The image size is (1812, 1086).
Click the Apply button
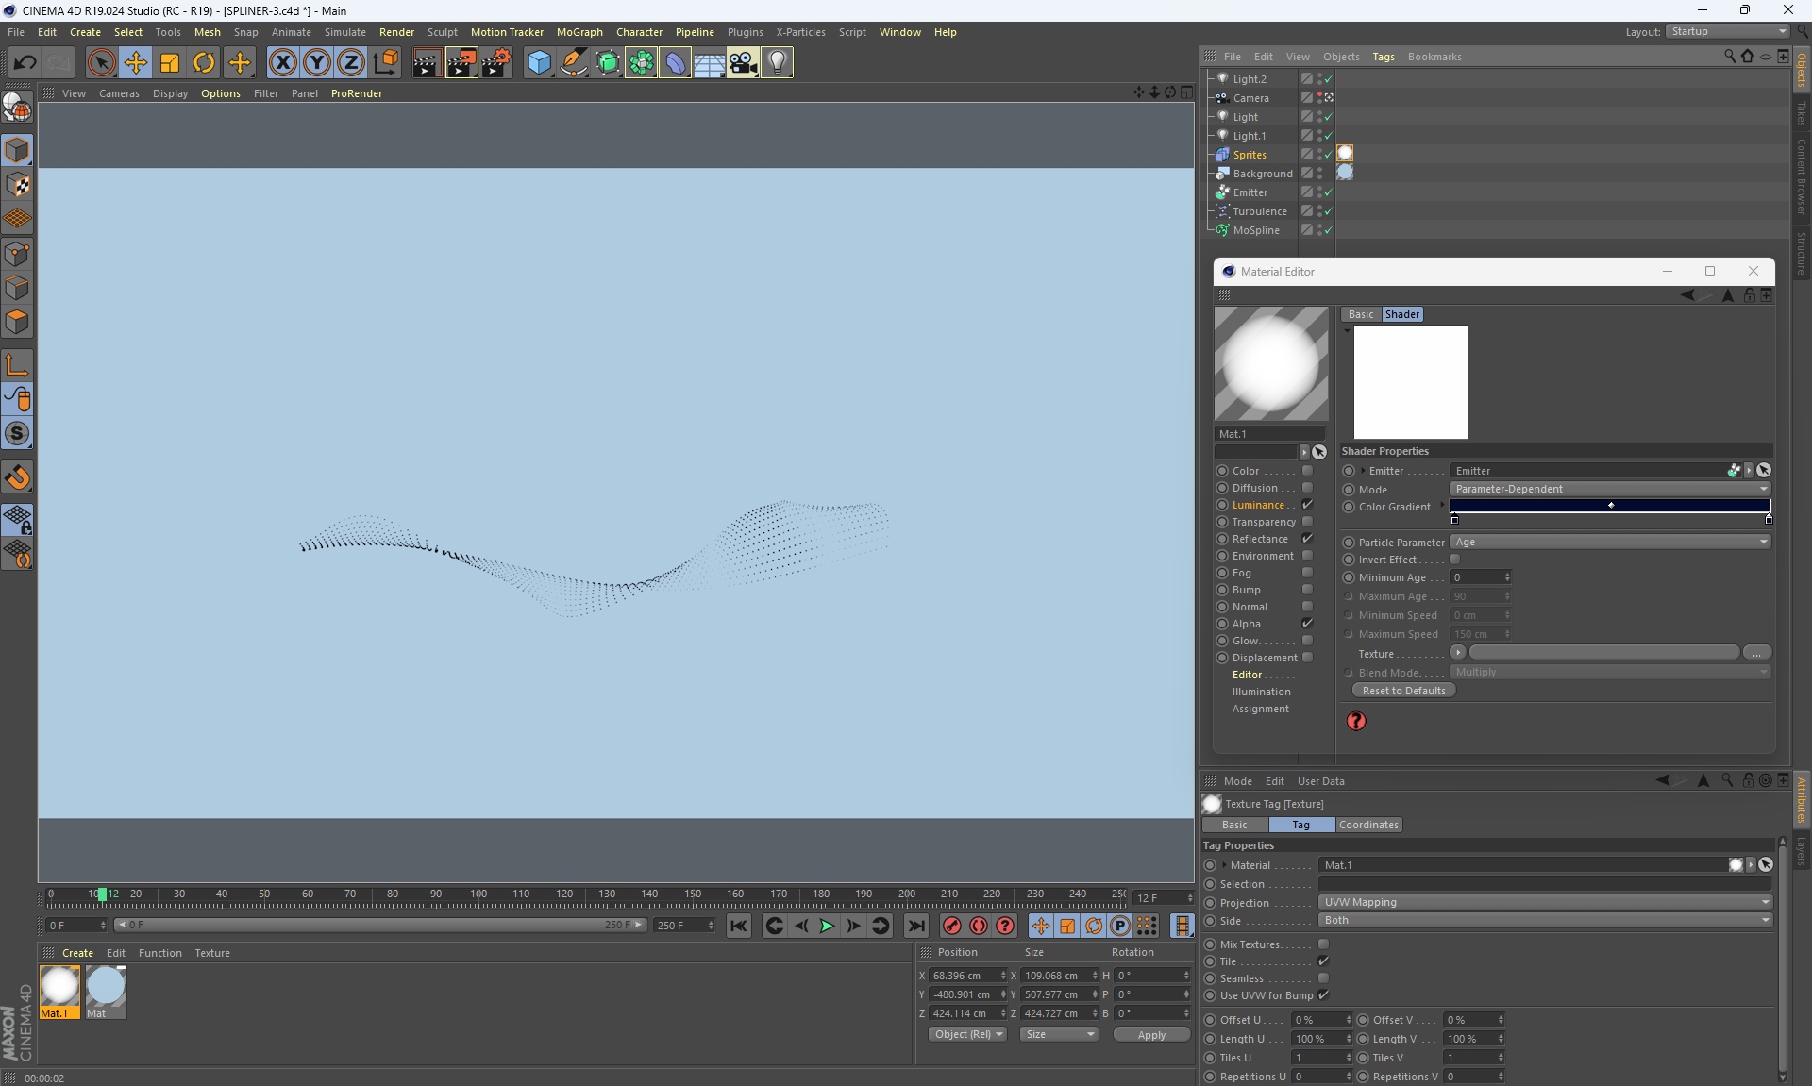coord(1150,1035)
